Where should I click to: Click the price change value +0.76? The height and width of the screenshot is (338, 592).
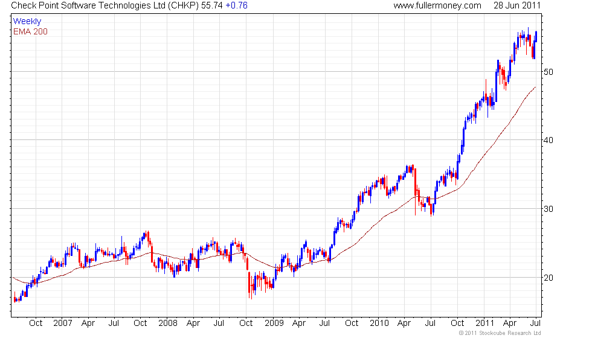click(x=236, y=5)
